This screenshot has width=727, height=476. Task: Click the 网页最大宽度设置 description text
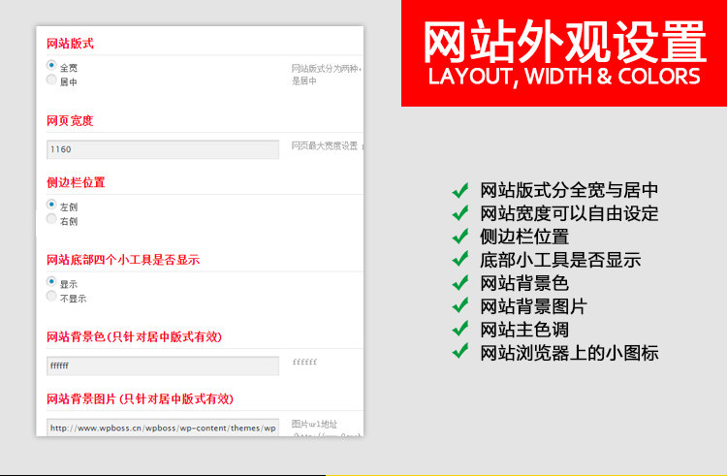pyautogui.click(x=327, y=146)
